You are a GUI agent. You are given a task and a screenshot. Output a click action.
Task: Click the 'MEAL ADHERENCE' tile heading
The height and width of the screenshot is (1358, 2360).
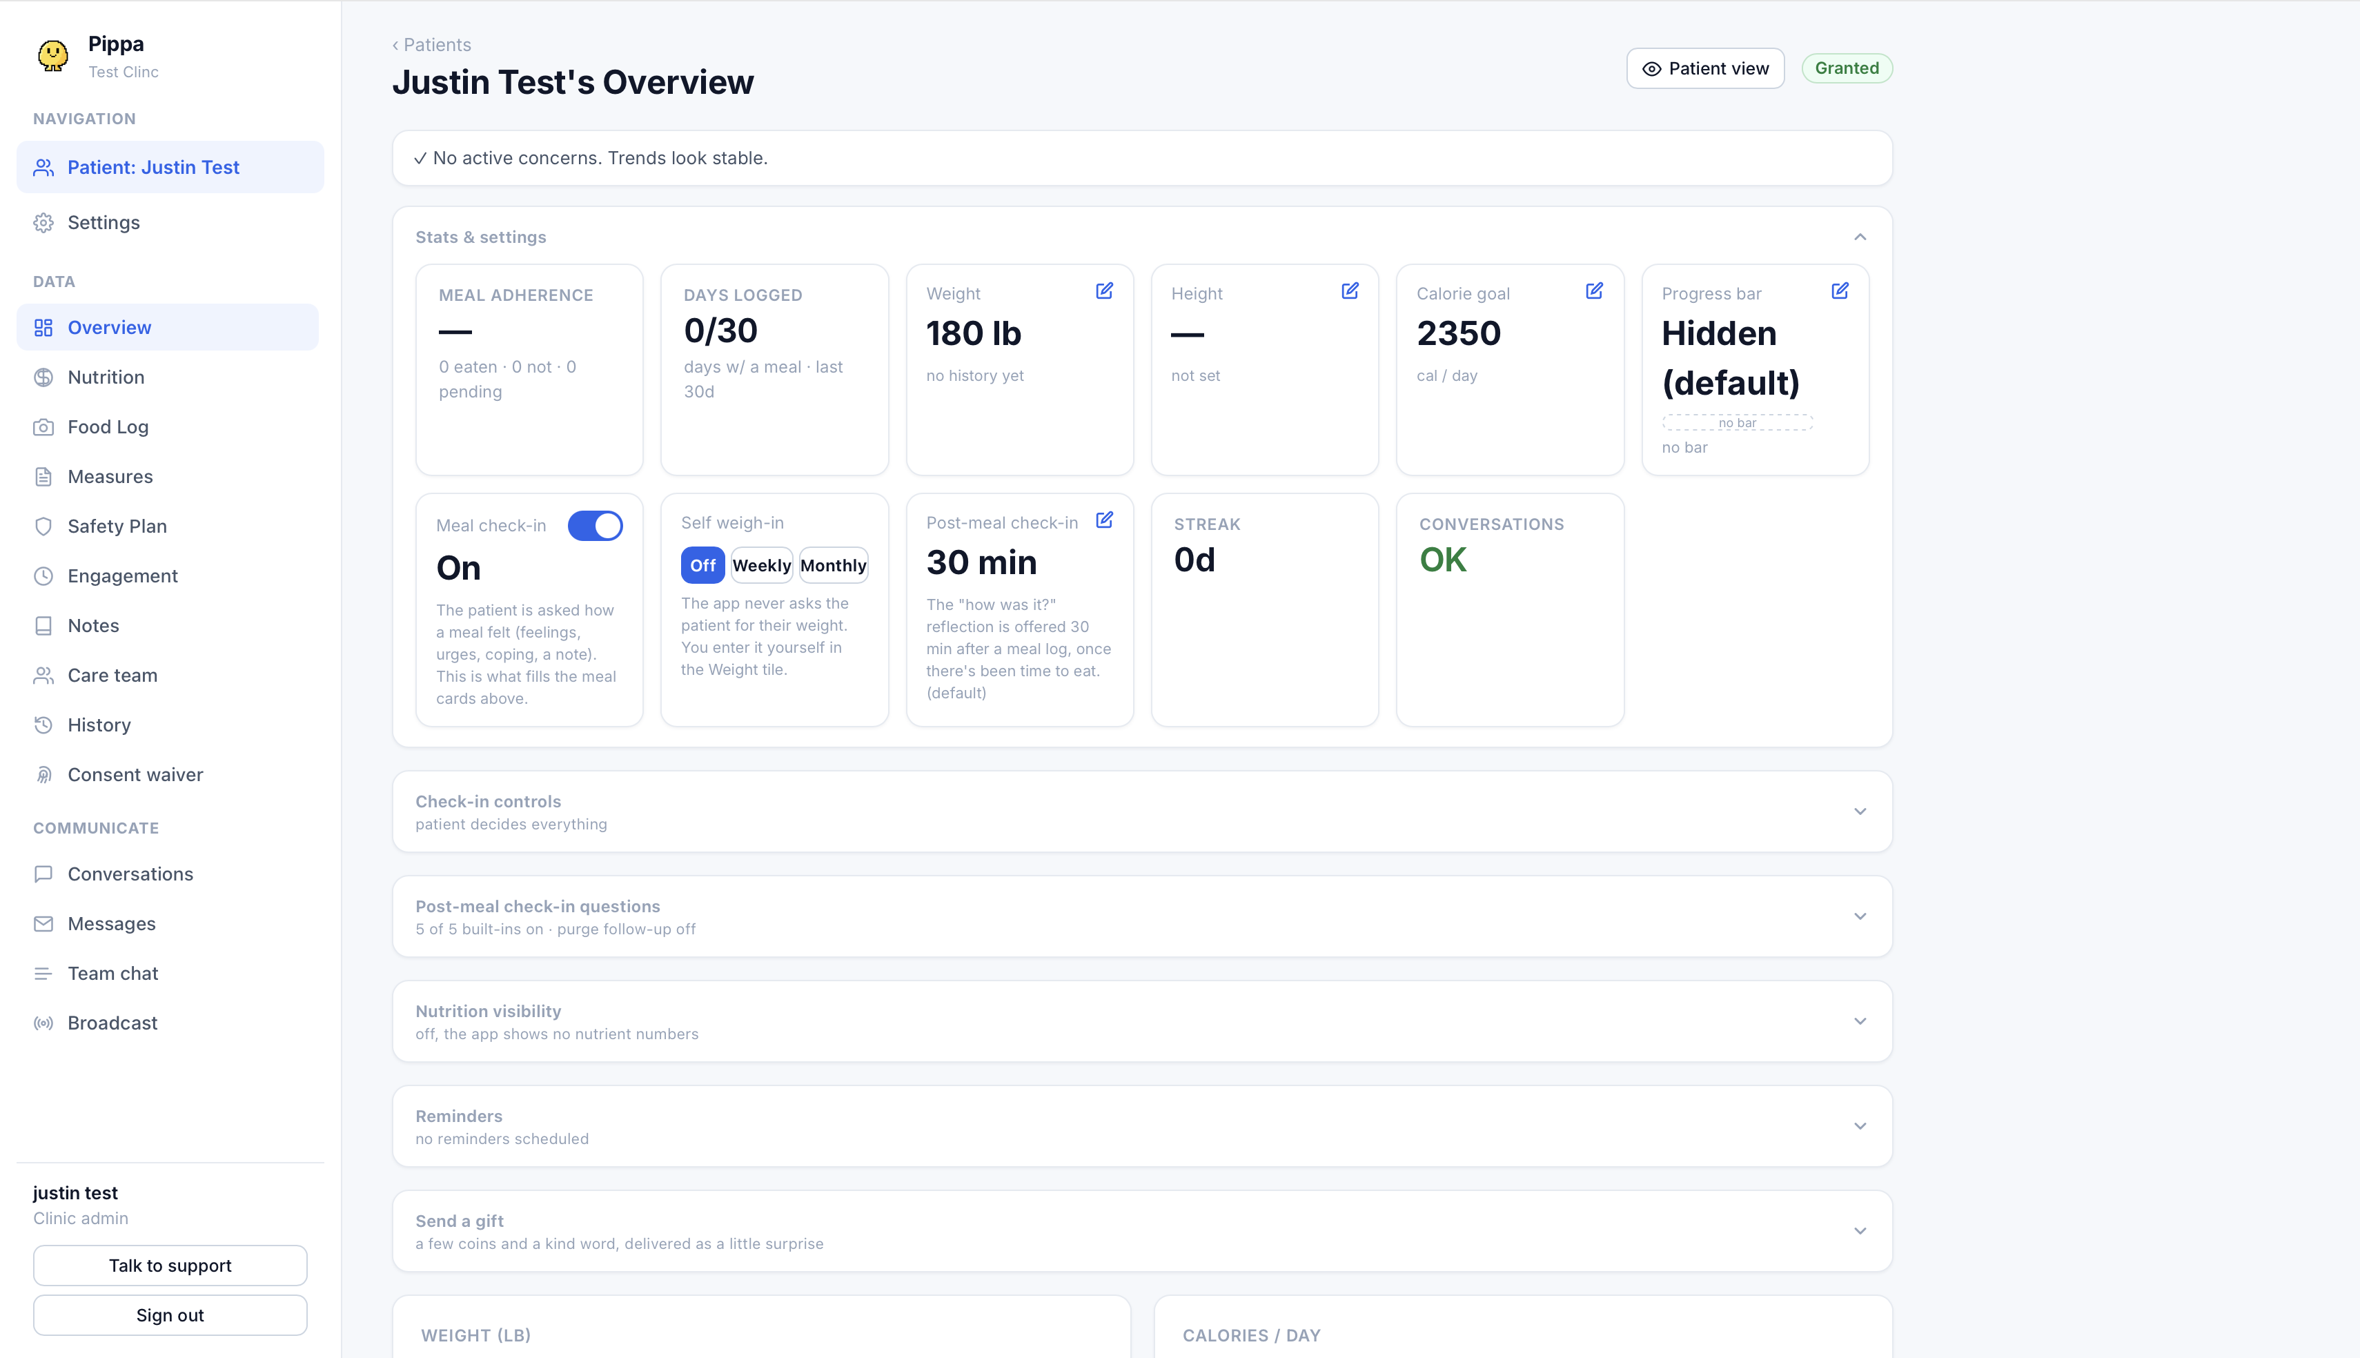(x=515, y=295)
